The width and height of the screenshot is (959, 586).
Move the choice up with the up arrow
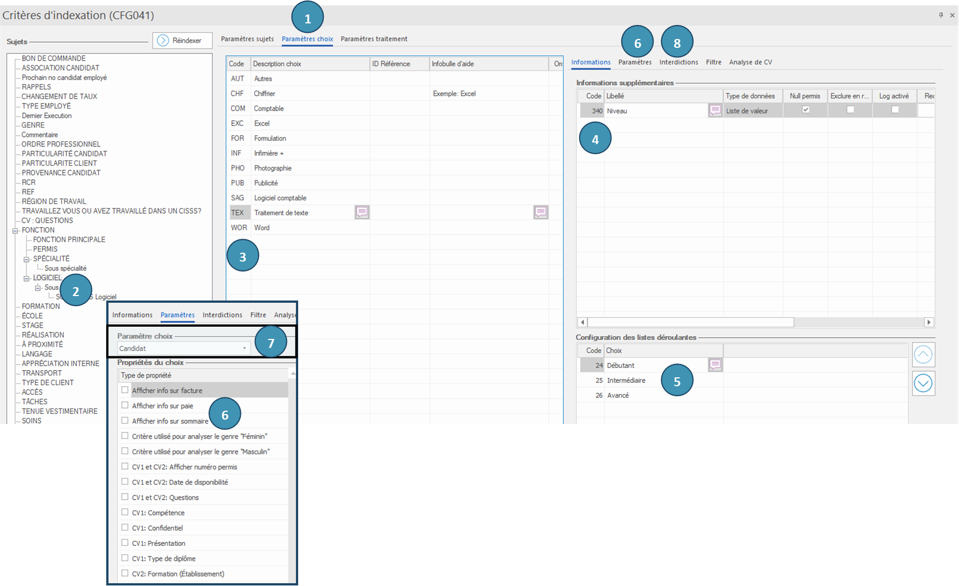click(923, 354)
